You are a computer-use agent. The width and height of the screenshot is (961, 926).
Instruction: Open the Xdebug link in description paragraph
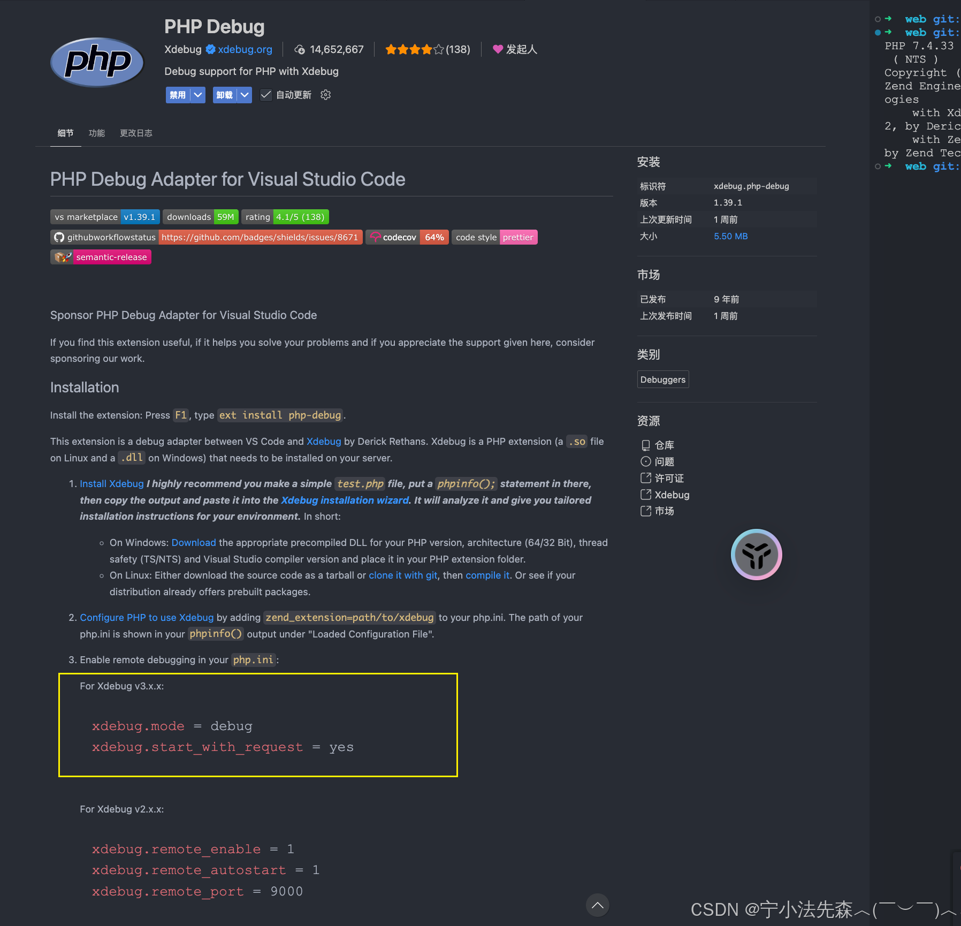[324, 441]
